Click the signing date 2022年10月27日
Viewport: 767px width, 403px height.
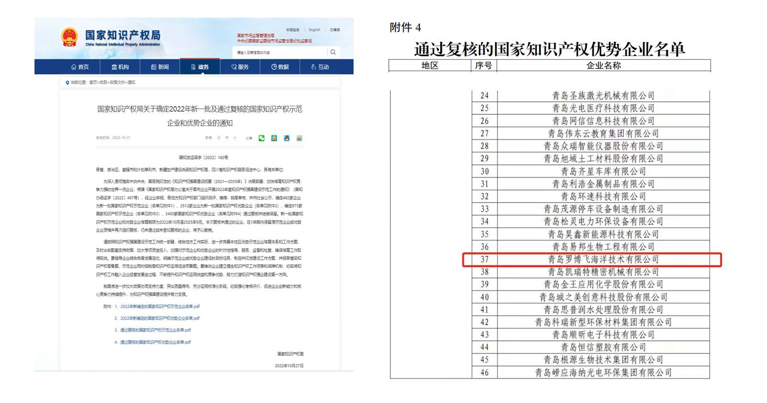[289, 366]
